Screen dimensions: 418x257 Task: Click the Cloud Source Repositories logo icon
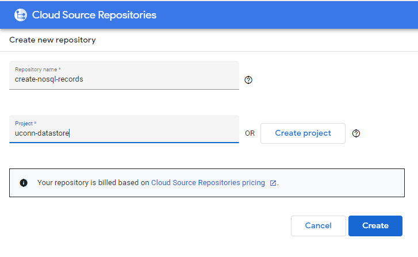pos(21,15)
